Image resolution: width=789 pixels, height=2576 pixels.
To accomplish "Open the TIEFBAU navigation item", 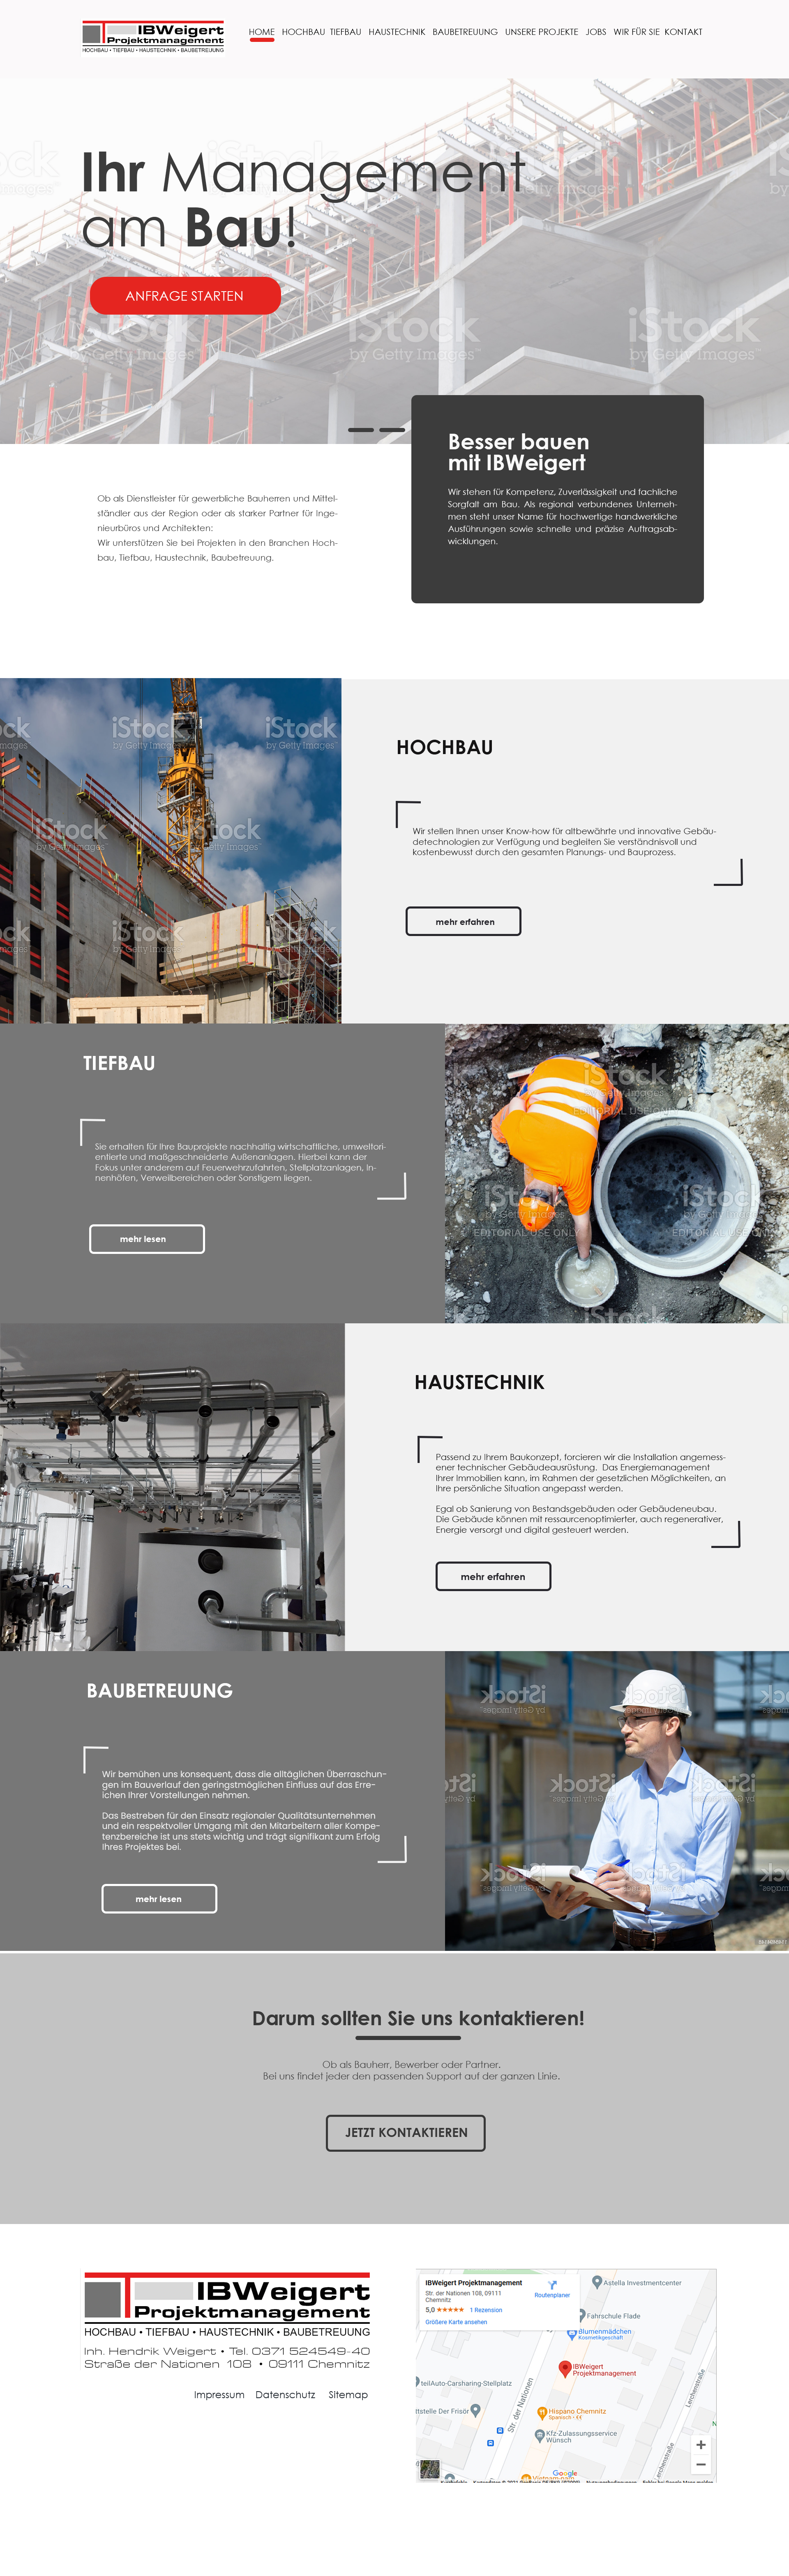I will (x=345, y=32).
